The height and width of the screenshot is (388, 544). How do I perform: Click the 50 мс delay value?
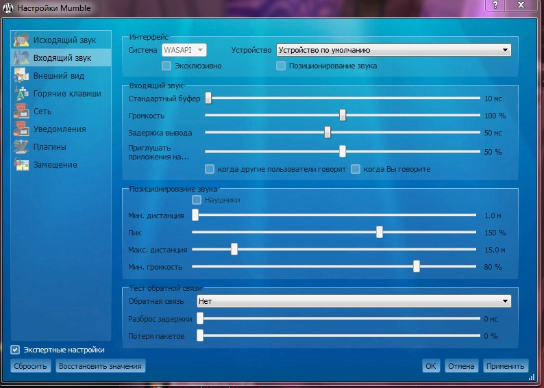click(x=493, y=133)
